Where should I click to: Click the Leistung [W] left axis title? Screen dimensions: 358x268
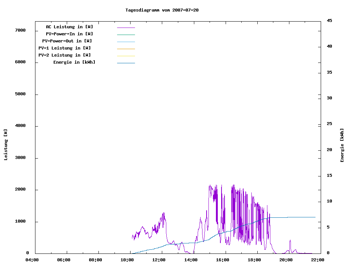pos(6,145)
